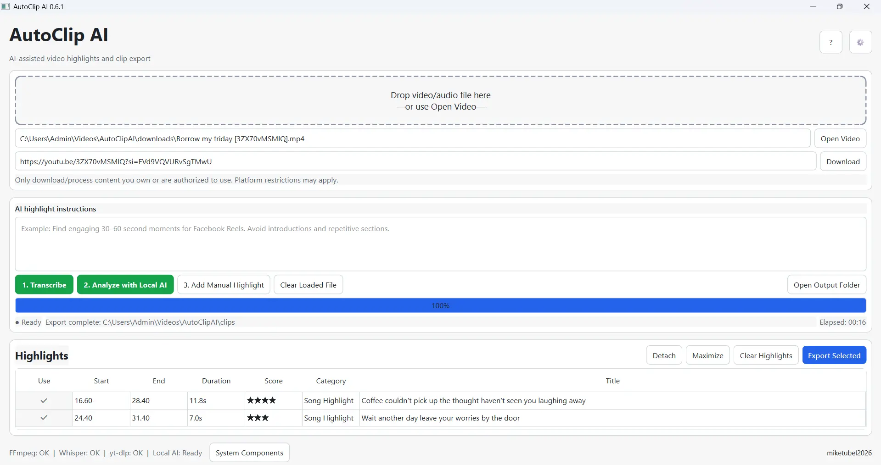Sort highlights by the Category column header
This screenshot has width=881, height=465.
click(x=331, y=381)
